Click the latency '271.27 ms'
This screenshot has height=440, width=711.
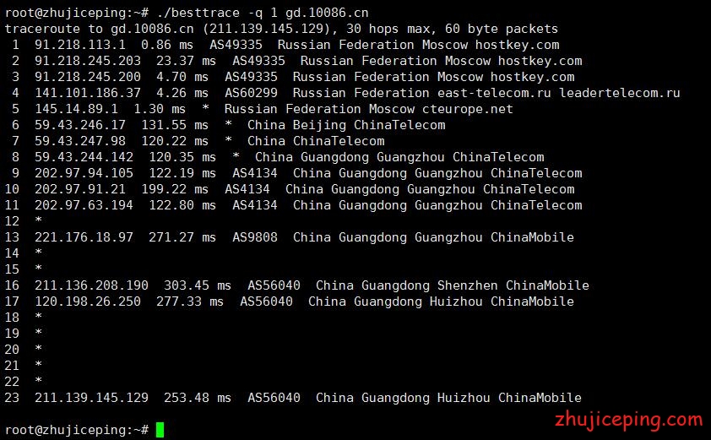[182, 236]
